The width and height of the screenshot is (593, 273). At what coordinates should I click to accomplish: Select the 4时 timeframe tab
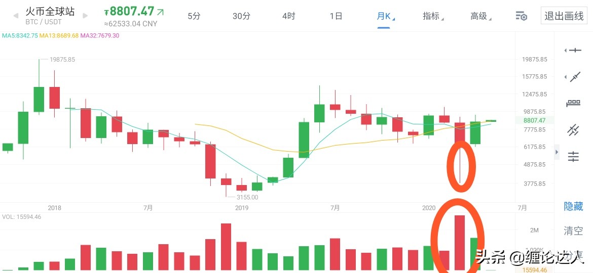288,16
